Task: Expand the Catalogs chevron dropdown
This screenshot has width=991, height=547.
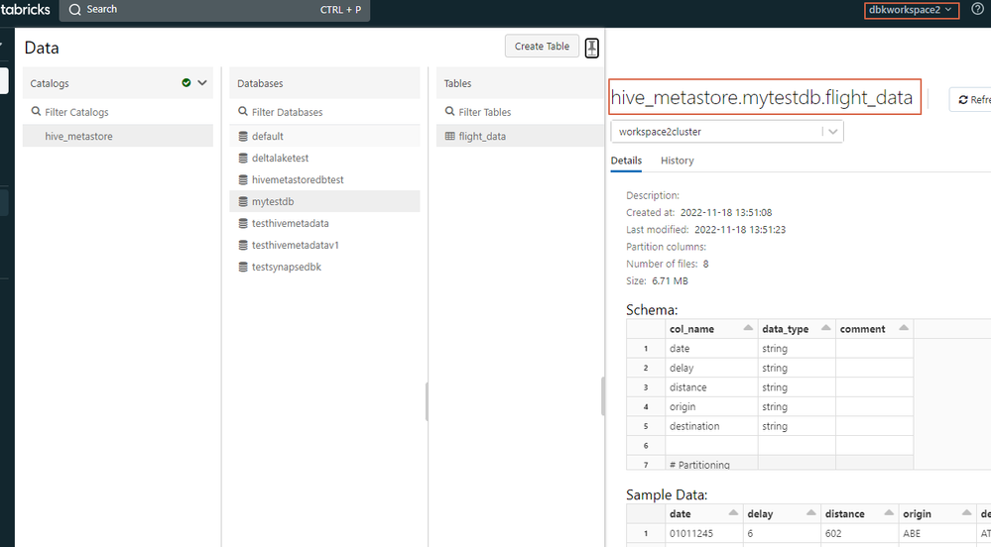Action: pyautogui.click(x=202, y=83)
